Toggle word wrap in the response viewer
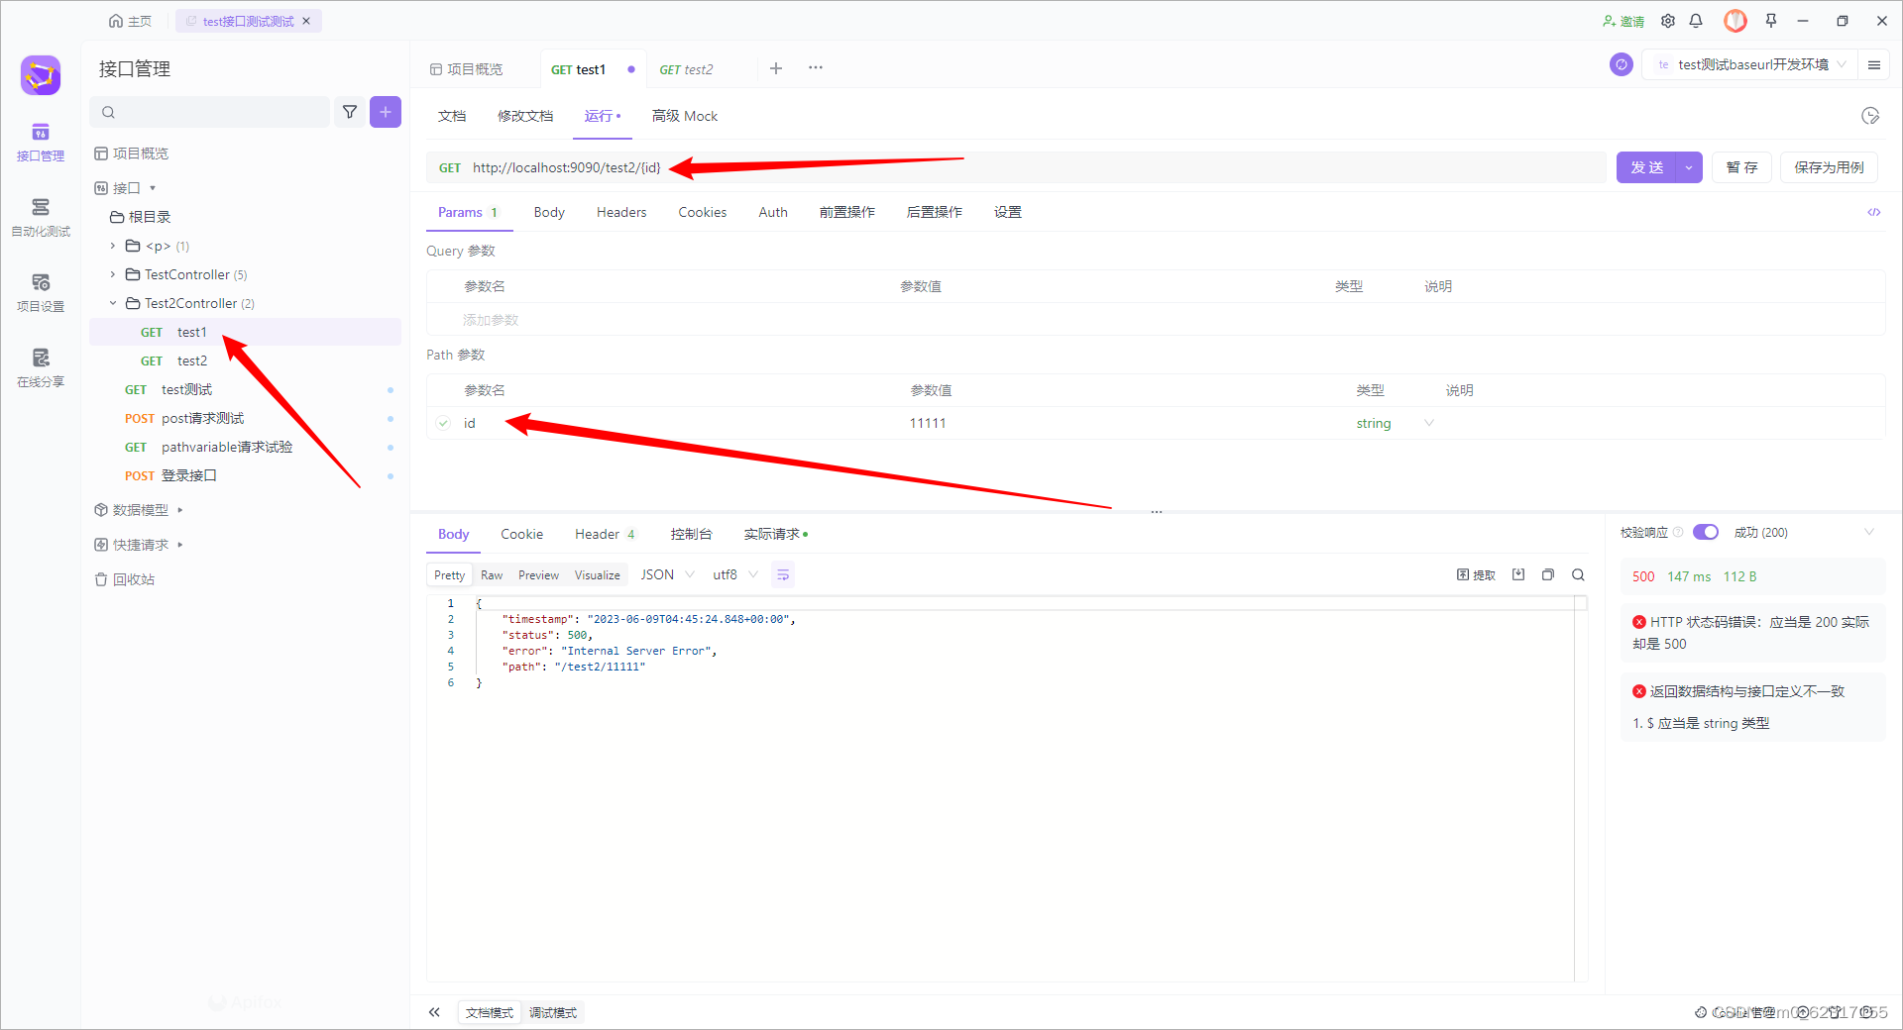 pos(782,574)
